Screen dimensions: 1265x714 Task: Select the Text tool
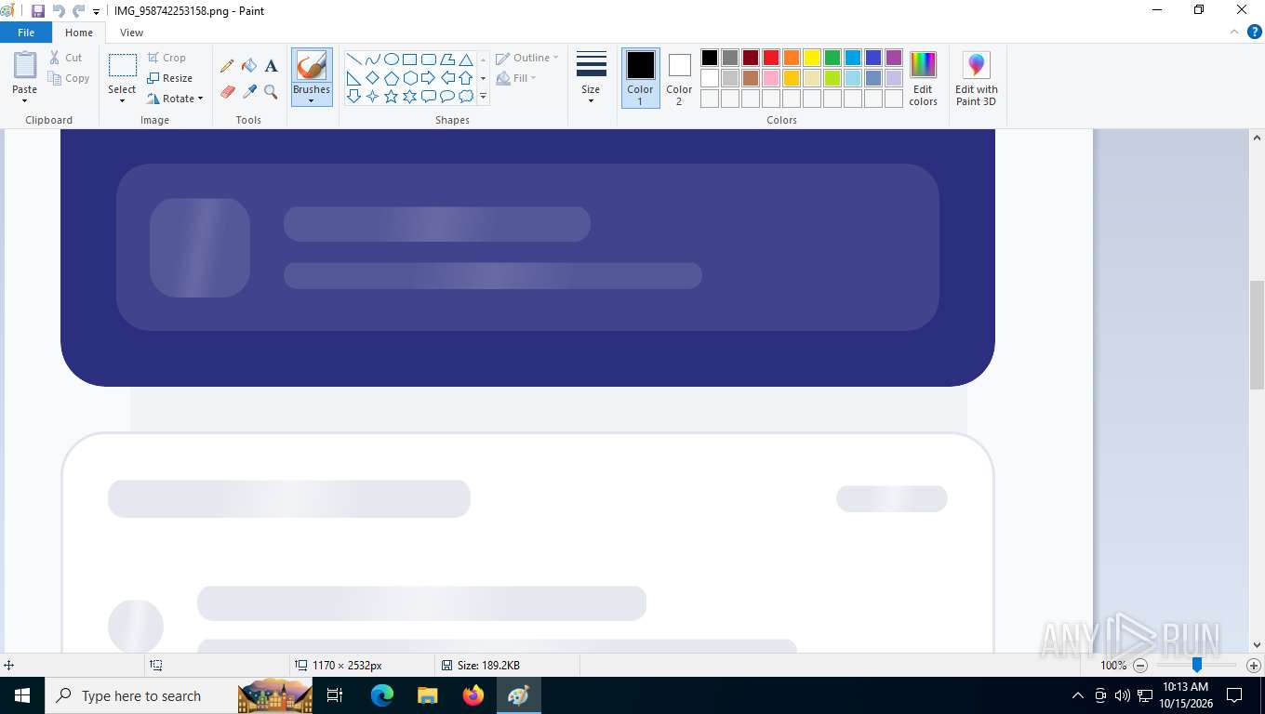271,66
